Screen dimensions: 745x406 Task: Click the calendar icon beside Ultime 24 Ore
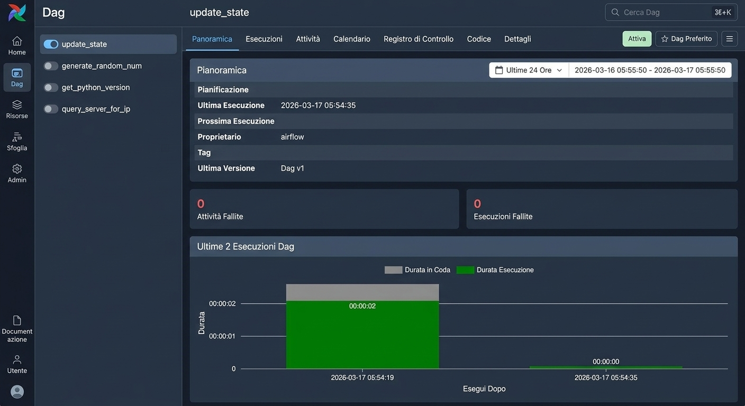tap(499, 70)
